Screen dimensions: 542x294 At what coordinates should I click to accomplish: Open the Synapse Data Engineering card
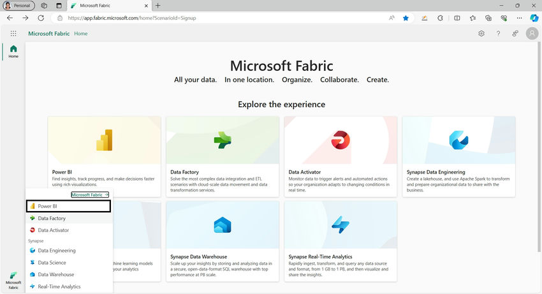tap(458, 157)
